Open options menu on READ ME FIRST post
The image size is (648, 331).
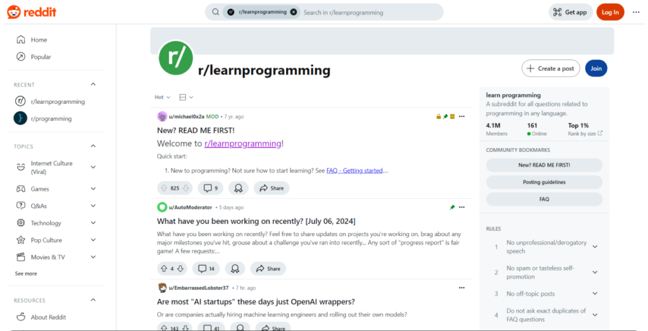[x=461, y=116]
